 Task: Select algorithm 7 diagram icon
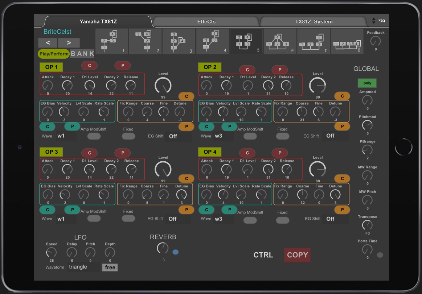[x=313, y=41]
